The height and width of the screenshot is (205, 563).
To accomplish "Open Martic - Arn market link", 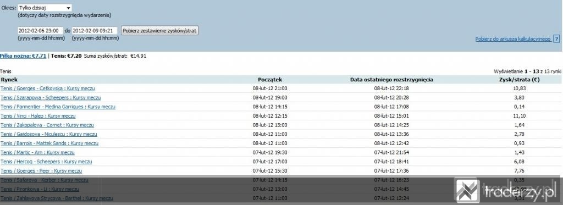I will (38, 153).
